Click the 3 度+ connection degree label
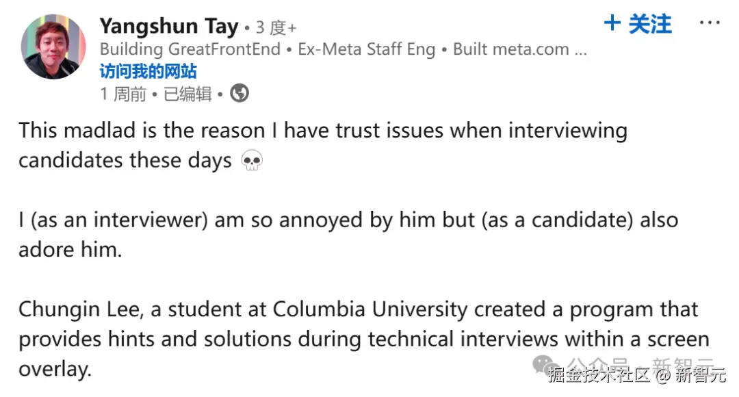This screenshot has height=397, width=739. 276,28
